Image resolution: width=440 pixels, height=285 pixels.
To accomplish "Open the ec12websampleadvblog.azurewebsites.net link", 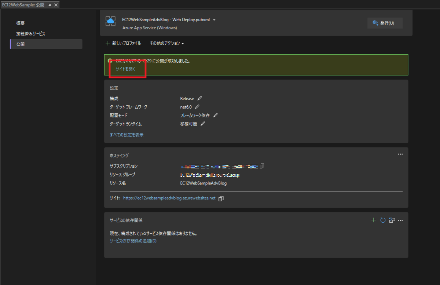I will (x=169, y=198).
